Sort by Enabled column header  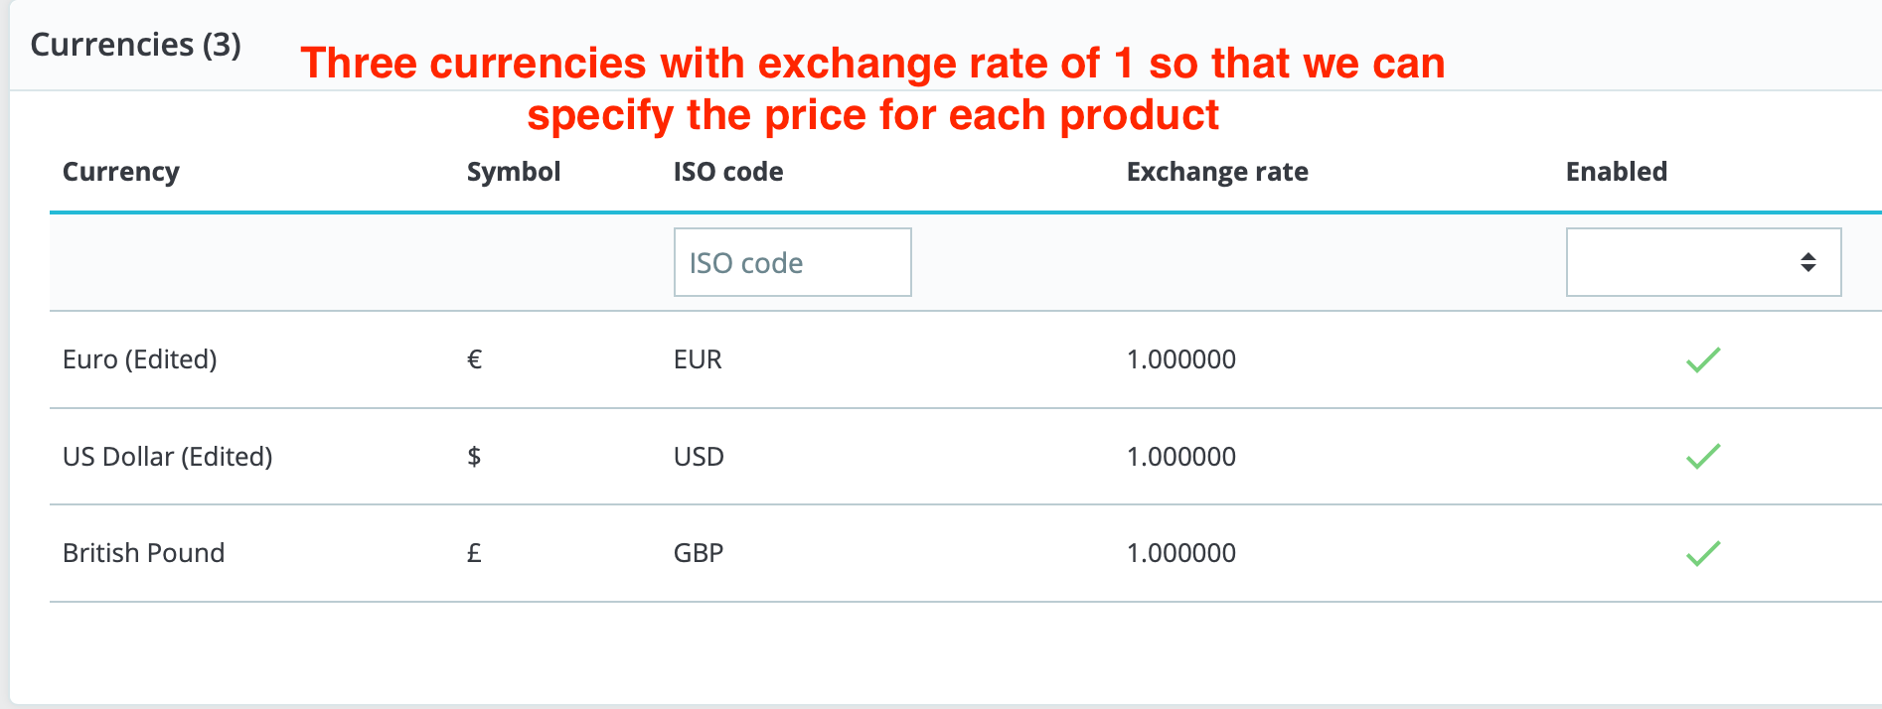pyautogui.click(x=1617, y=172)
